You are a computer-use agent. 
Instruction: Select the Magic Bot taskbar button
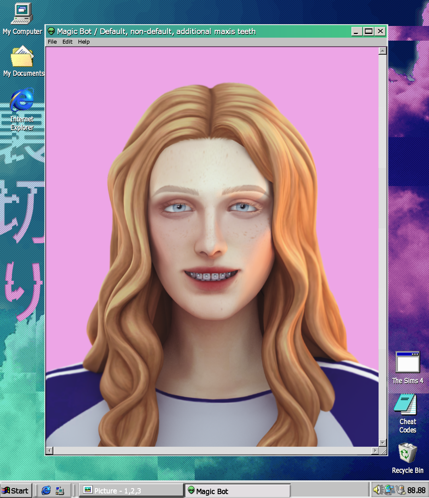point(238,491)
